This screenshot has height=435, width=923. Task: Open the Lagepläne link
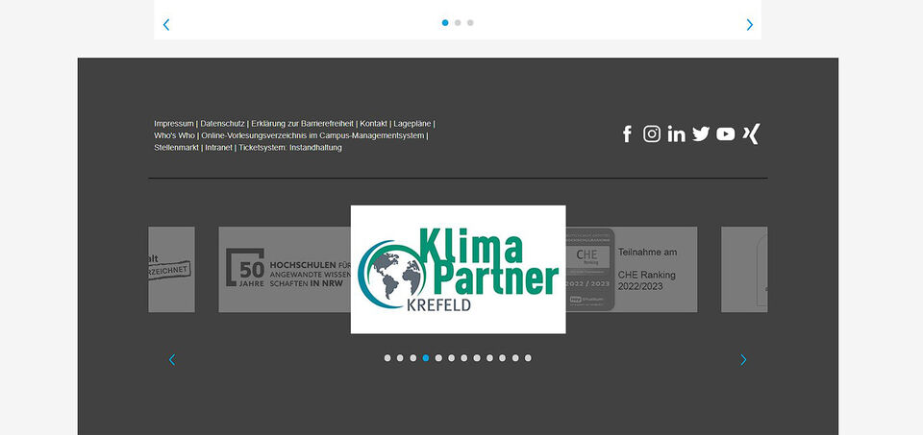coord(412,124)
